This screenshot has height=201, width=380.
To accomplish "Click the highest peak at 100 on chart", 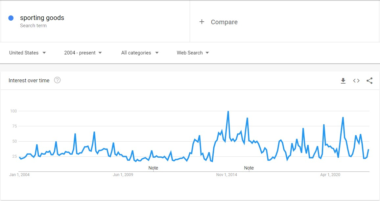I will (228, 111).
